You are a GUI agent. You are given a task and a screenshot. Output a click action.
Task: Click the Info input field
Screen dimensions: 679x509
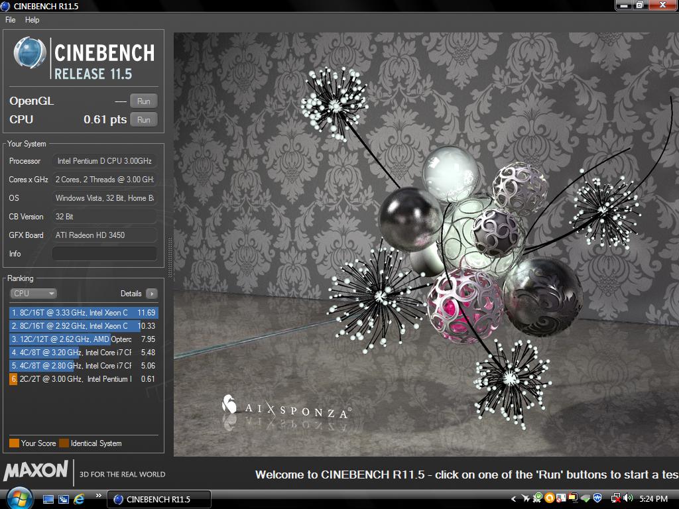click(x=104, y=254)
